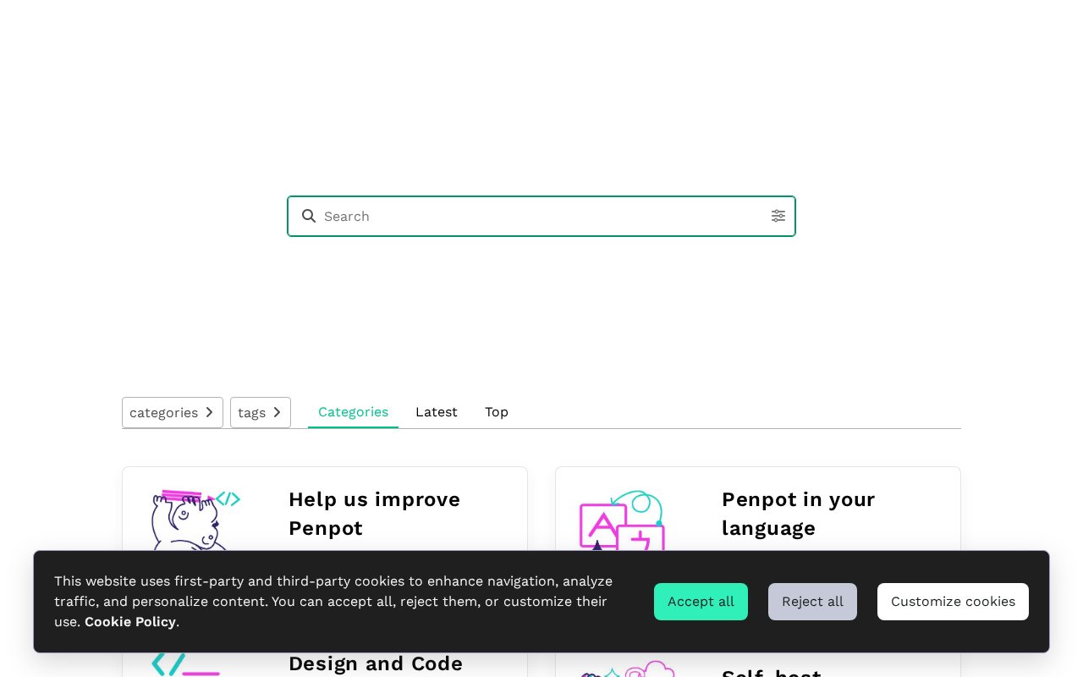Open the Help us improve Penpot category
Screen dimensions: 1083x677
pyautogui.click(x=375, y=514)
